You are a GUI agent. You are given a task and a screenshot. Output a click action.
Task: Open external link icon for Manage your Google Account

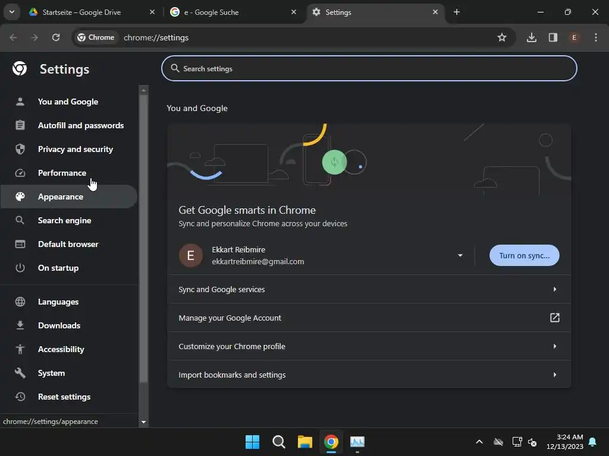(x=555, y=318)
